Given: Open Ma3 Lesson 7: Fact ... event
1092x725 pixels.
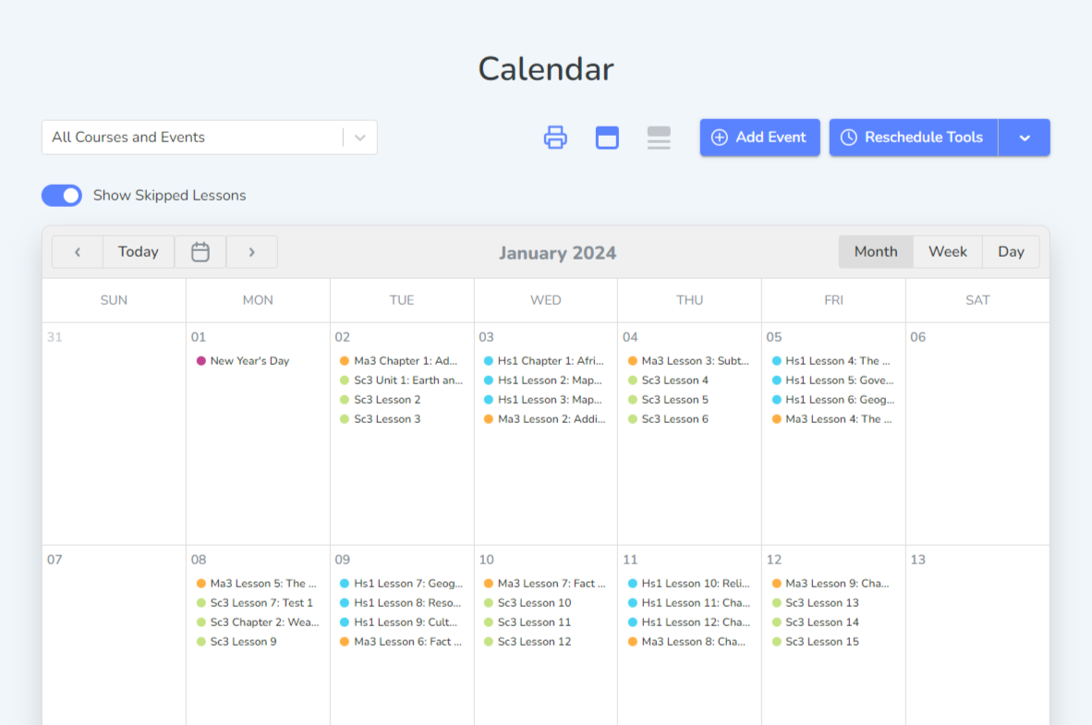Looking at the screenshot, I should (544, 584).
